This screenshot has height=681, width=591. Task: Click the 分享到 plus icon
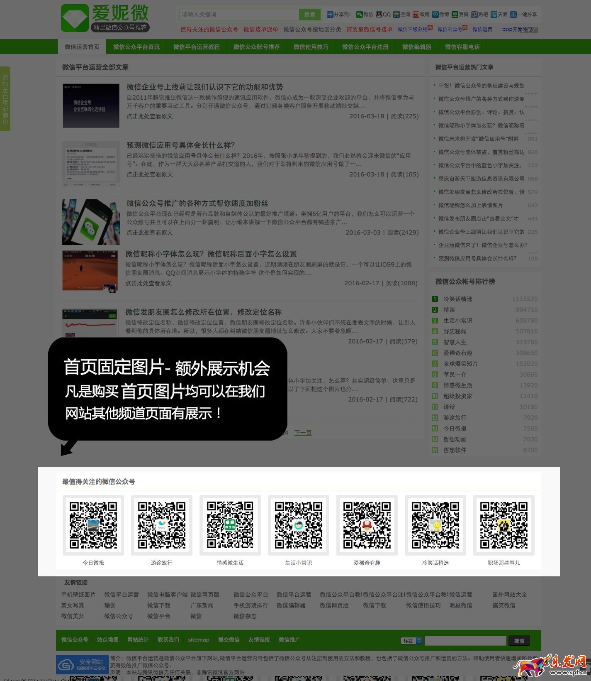click(330, 15)
